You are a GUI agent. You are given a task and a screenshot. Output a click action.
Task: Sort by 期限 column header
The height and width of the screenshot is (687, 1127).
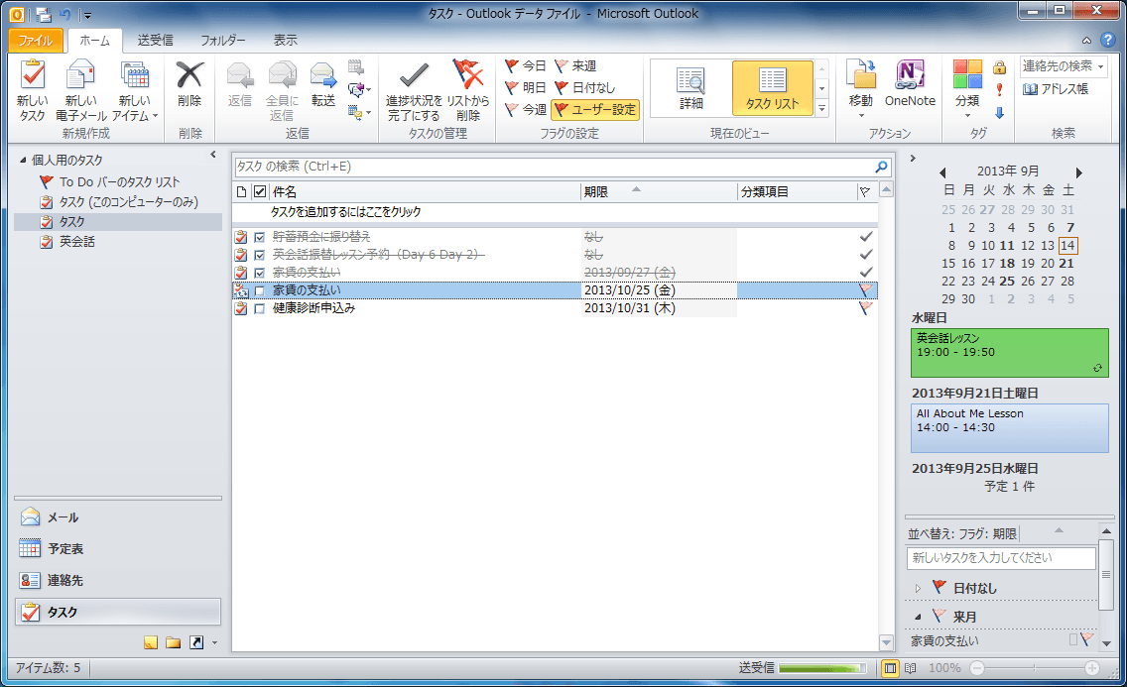(x=659, y=191)
